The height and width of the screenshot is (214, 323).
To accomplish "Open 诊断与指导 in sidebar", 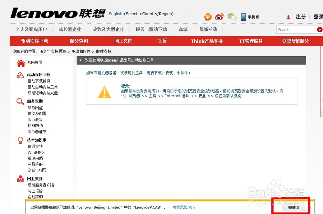I will pos(37,170).
